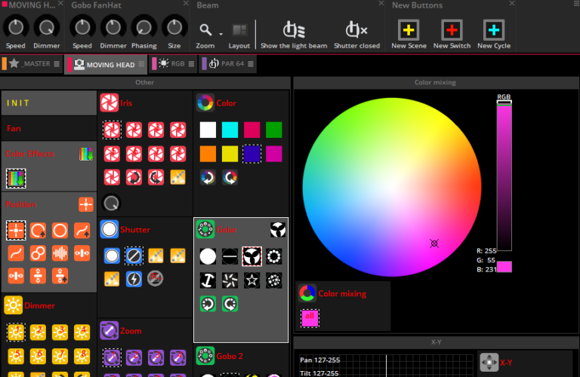Expand the Zoom tool dropdown arrow
580x377 pixels.
point(221,34)
